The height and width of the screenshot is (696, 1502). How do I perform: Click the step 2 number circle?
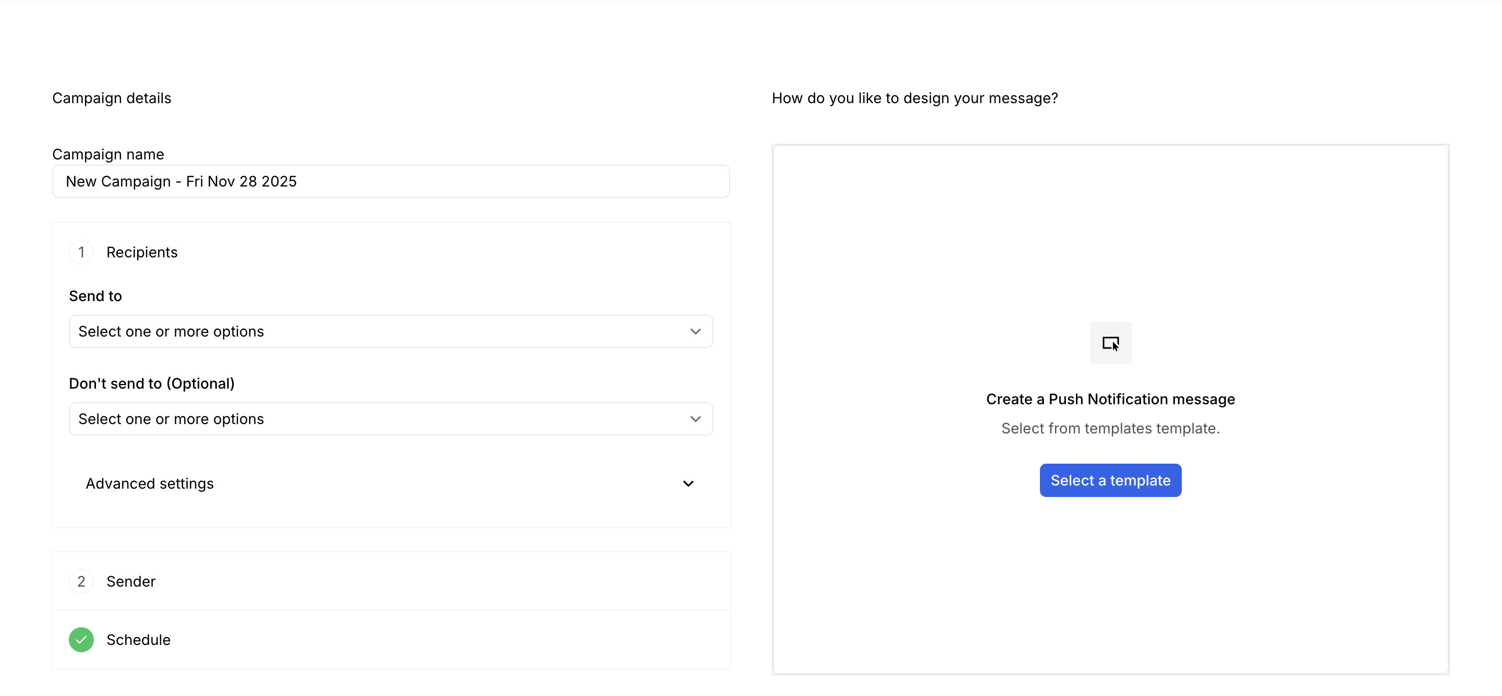pyautogui.click(x=81, y=581)
